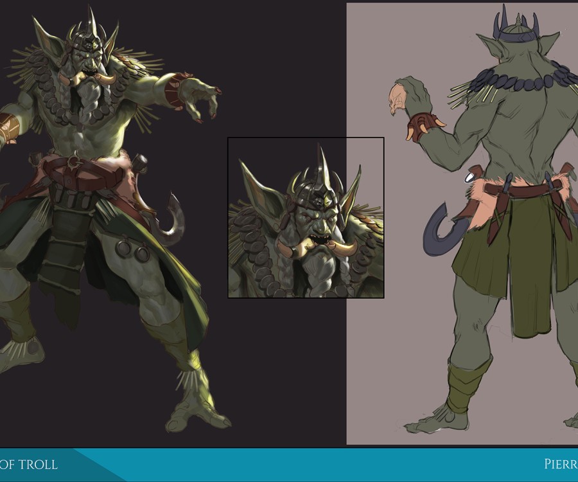This screenshot has width=578, height=482.
Task: Click the "PIERR" artist name text
Action: (x=560, y=464)
